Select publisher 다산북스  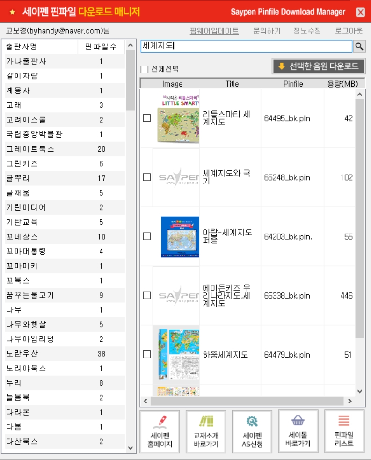[65, 441]
